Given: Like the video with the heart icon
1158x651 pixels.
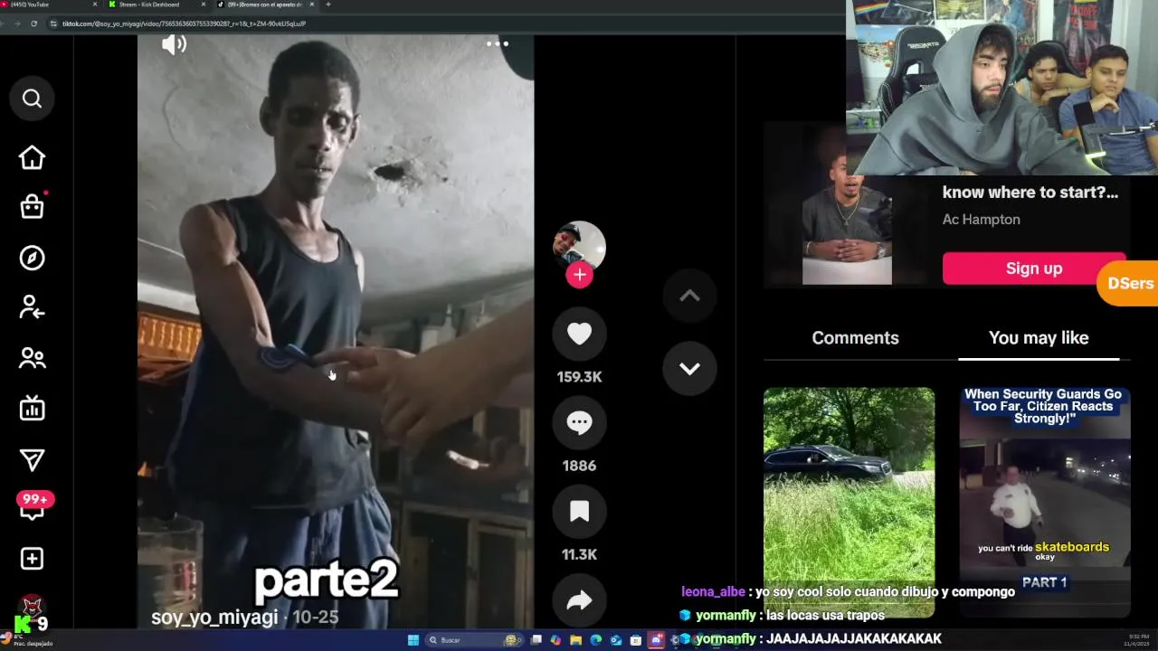Looking at the screenshot, I should (579, 334).
